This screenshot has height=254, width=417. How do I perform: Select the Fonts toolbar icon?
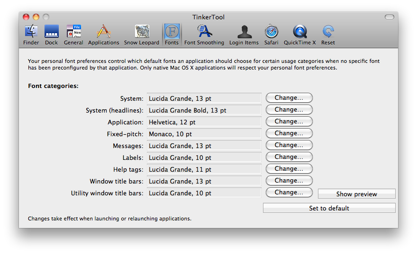tap(172, 35)
